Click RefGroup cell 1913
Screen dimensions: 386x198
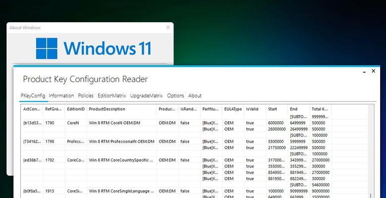pyautogui.click(x=50, y=191)
